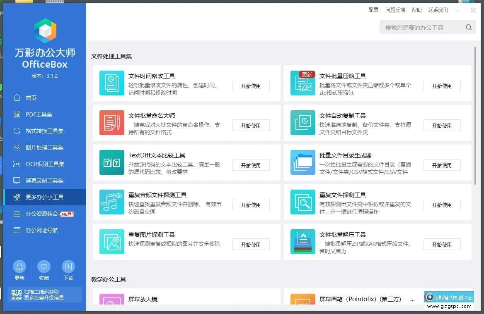Click the TextDiff文本比较工具 compare icon
Viewport: 484px width, 314px height.
click(111, 162)
